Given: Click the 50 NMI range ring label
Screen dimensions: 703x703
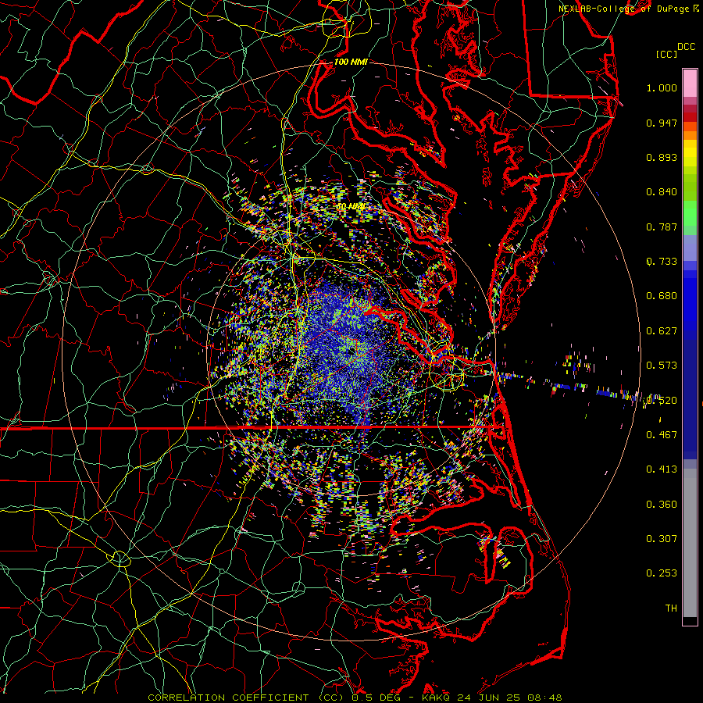Looking at the screenshot, I should point(351,207).
